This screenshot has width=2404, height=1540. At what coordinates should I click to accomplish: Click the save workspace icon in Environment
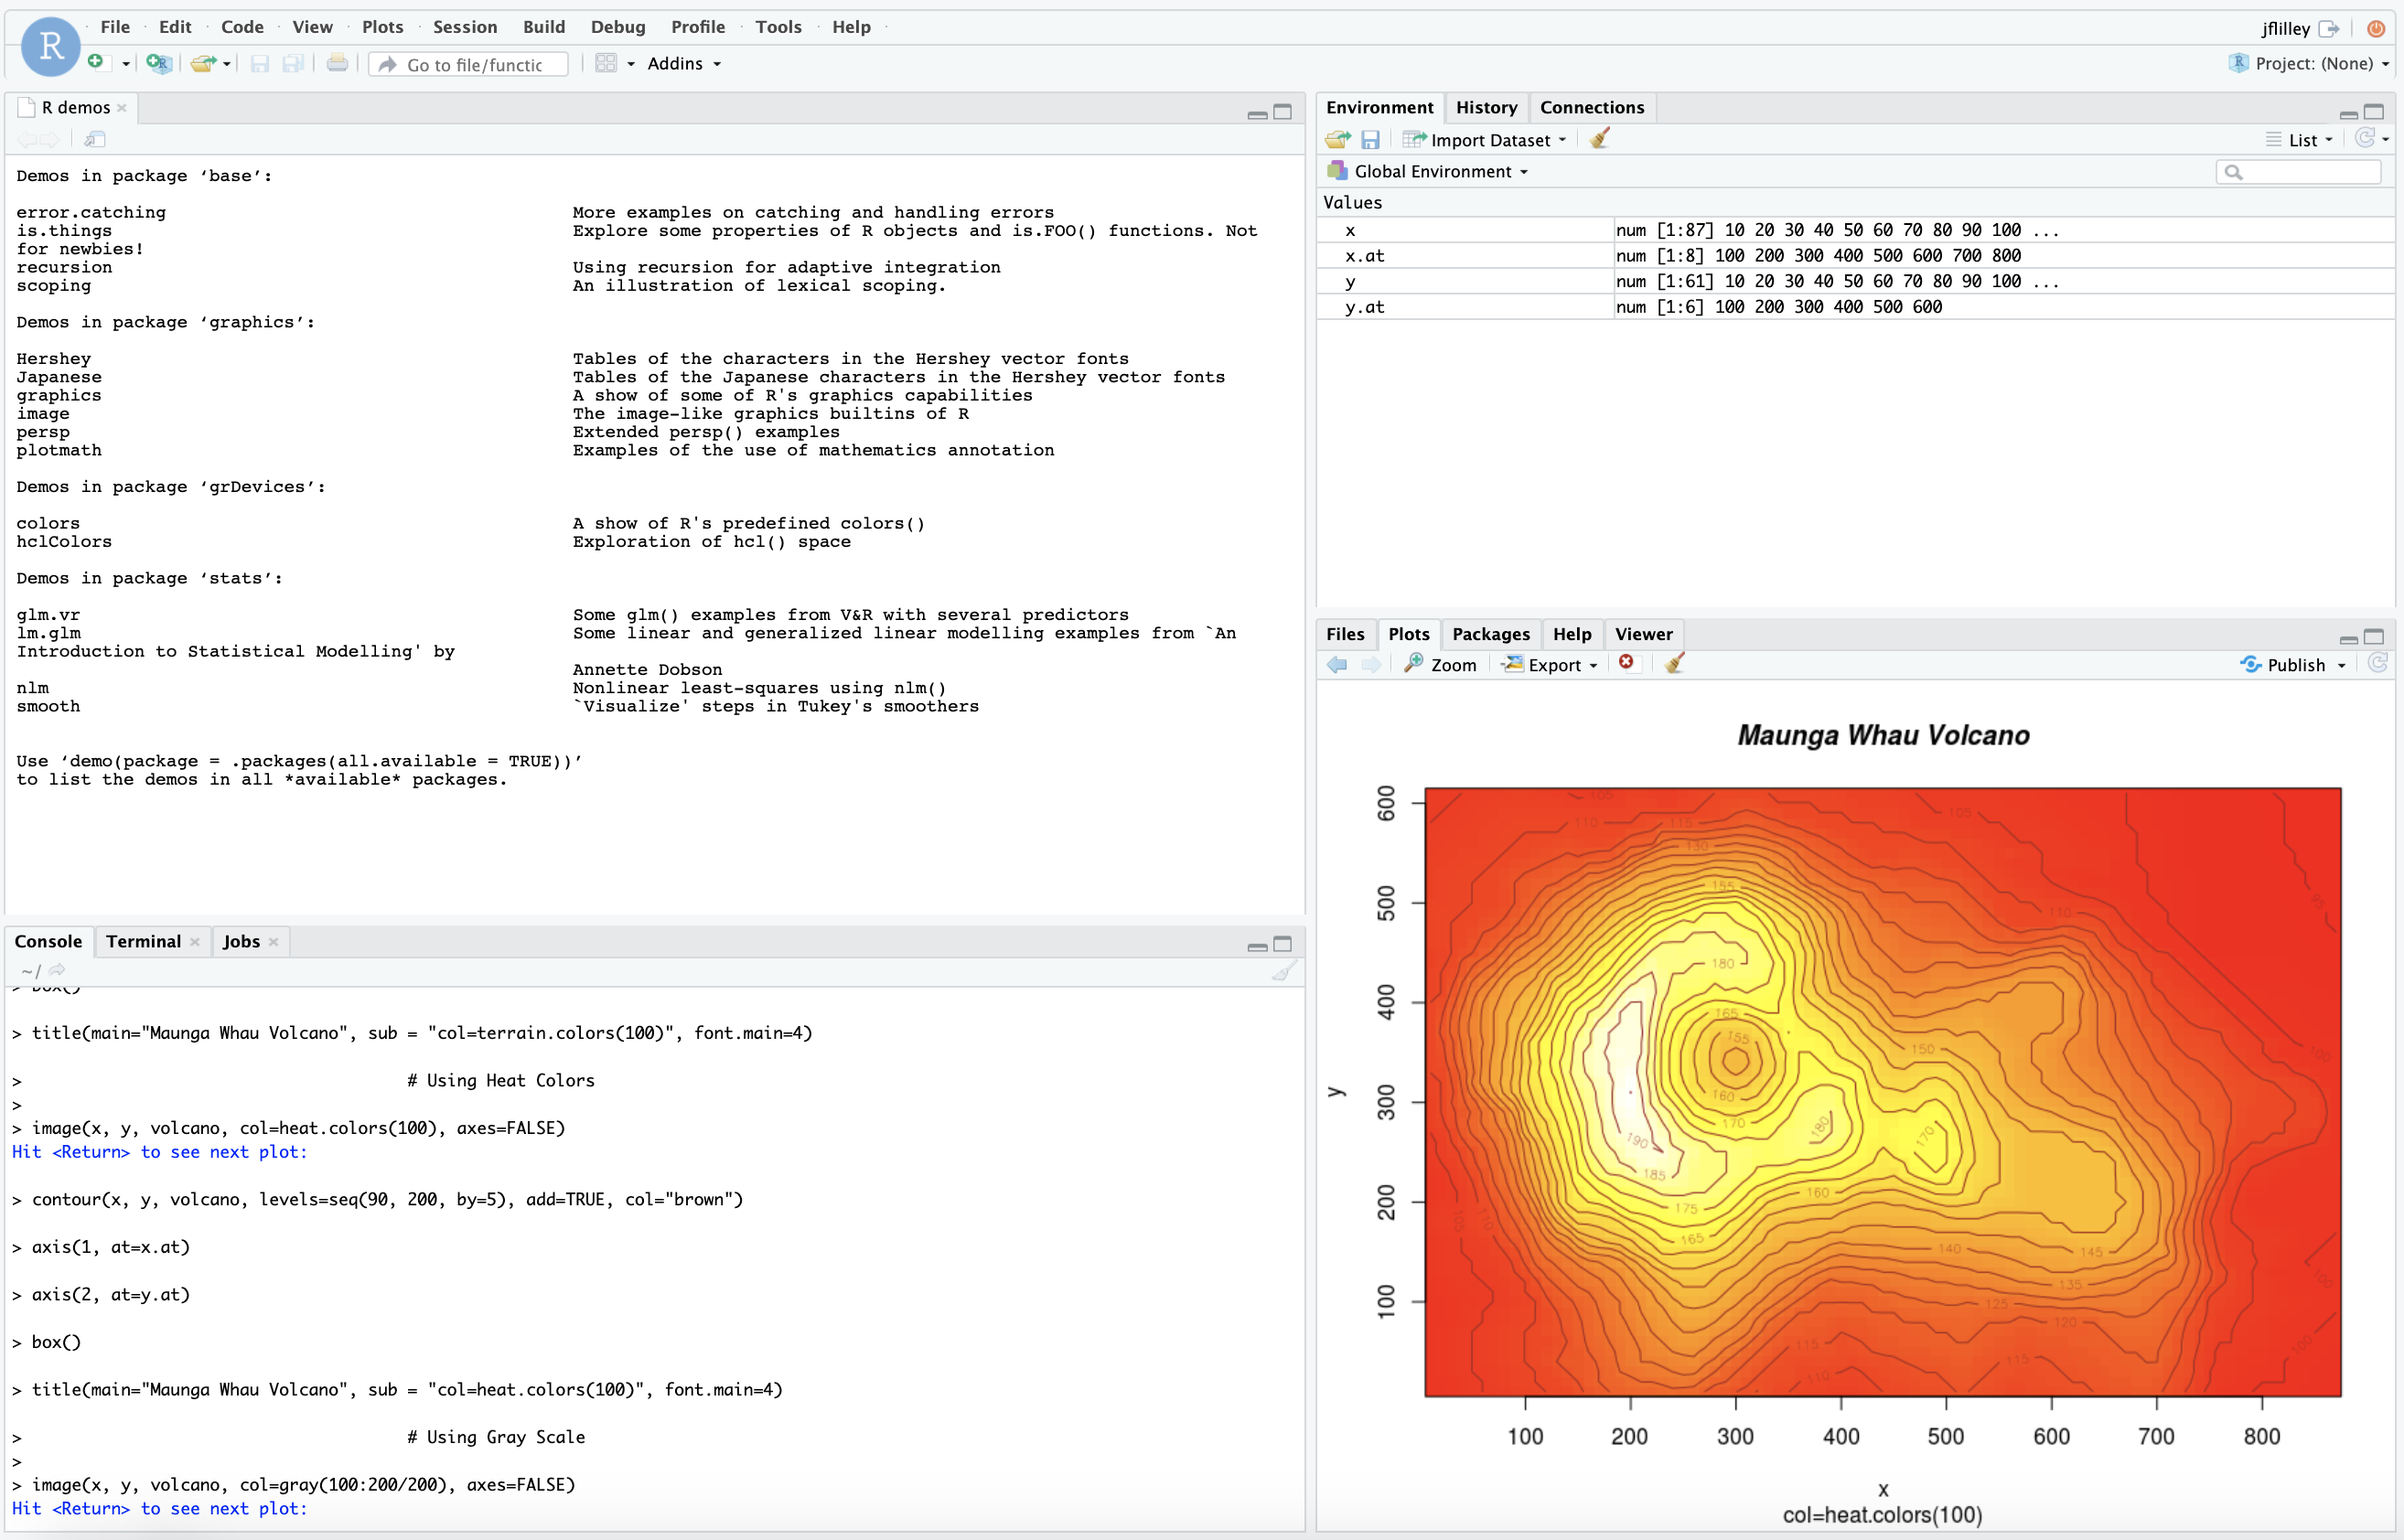click(x=1376, y=138)
